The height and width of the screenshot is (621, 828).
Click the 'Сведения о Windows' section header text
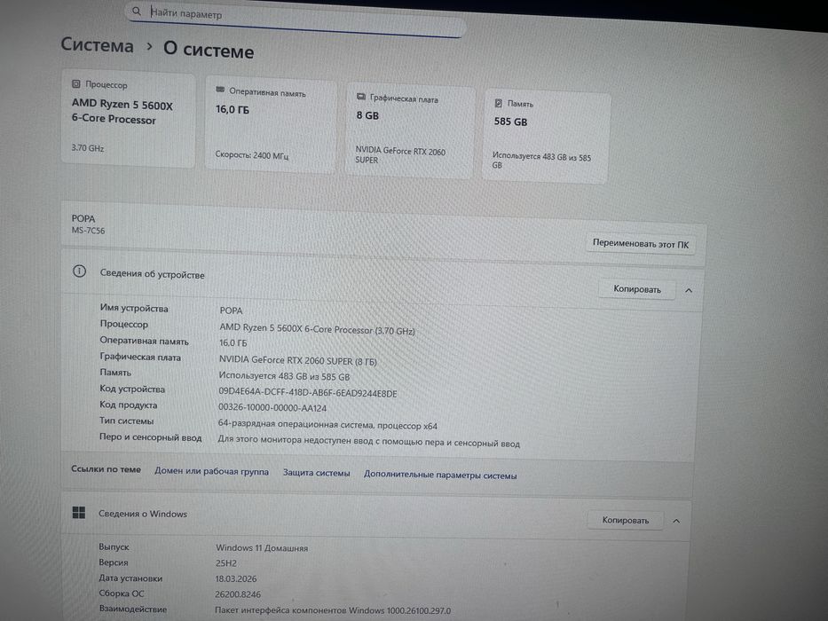[x=143, y=514]
